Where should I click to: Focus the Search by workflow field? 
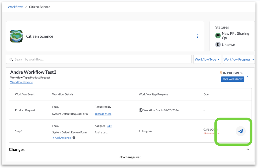(102, 60)
